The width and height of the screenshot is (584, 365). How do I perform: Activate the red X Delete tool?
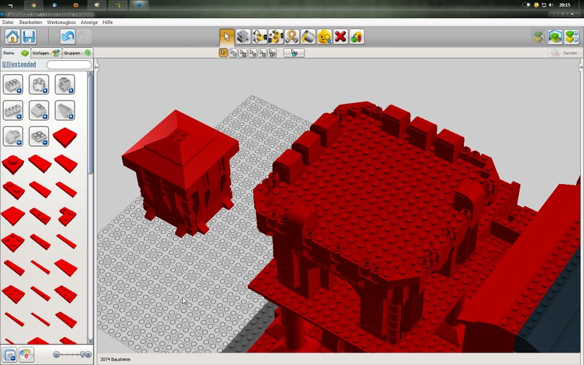[x=341, y=36]
